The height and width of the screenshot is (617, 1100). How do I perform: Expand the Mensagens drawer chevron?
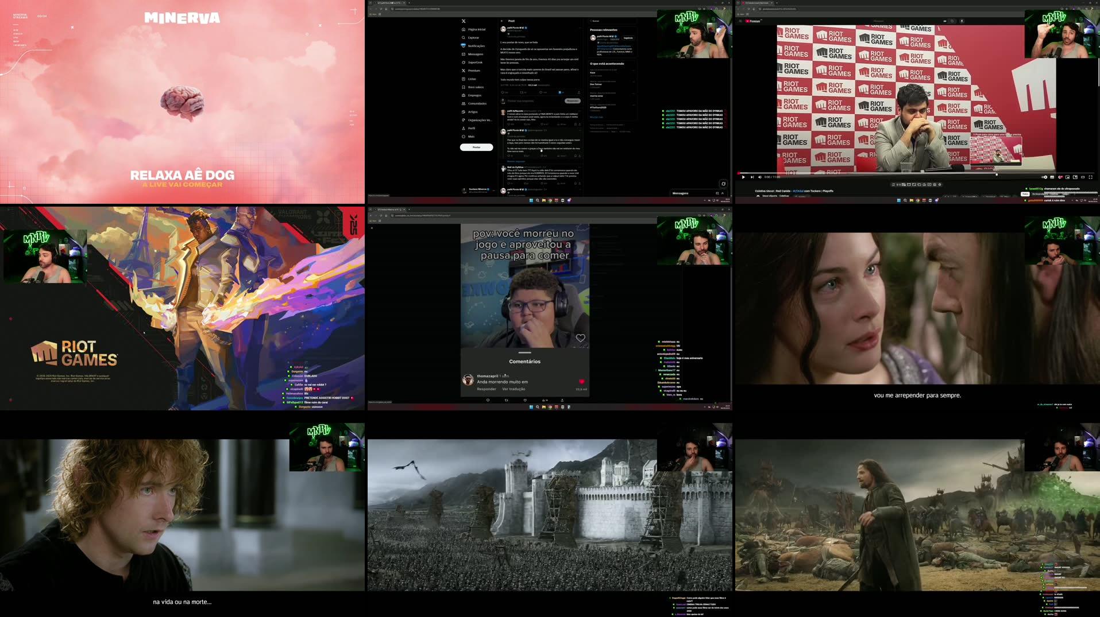pos(723,193)
